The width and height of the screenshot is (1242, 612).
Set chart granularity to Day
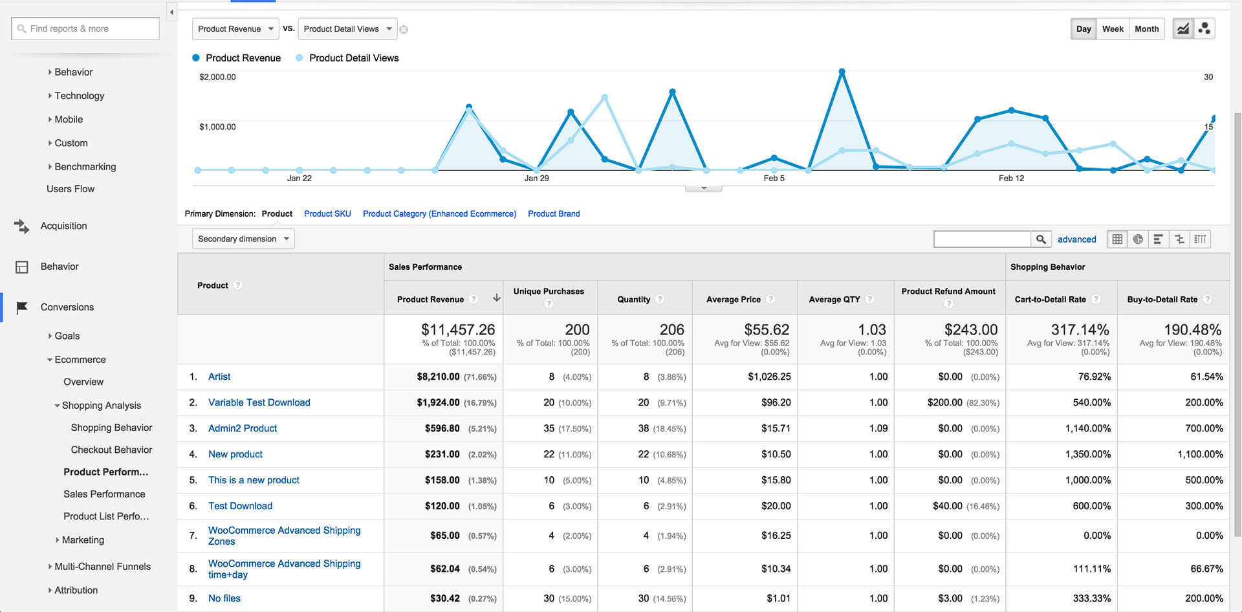[1084, 29]
